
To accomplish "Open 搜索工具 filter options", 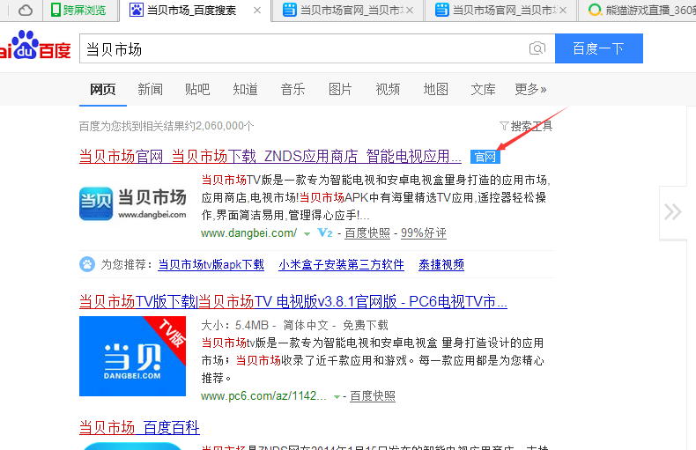I will [526, 126].
